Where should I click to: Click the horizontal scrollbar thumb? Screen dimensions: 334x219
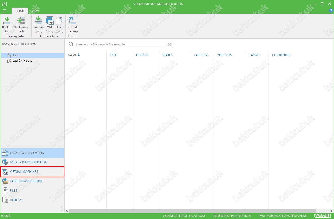(x=193, y=211)
